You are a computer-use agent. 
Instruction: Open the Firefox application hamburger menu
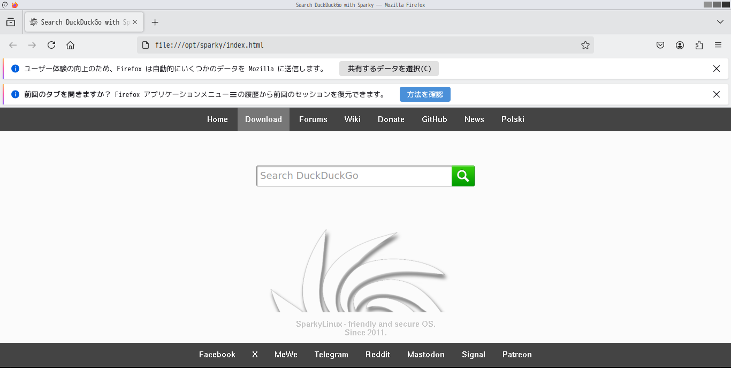point(718,45)
